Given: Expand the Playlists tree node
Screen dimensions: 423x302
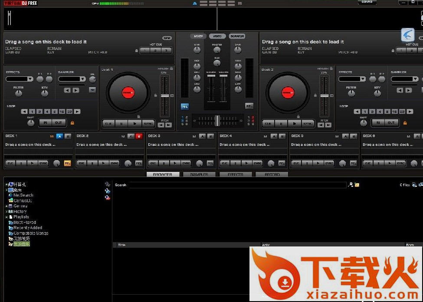Looking at the screenshot, I should 7,217.
